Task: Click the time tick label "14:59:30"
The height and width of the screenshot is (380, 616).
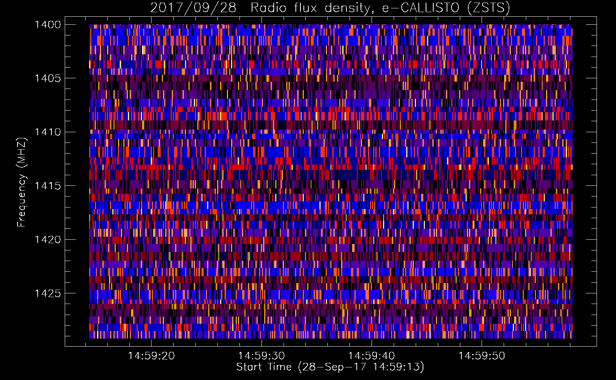Action: pos(262,356)
